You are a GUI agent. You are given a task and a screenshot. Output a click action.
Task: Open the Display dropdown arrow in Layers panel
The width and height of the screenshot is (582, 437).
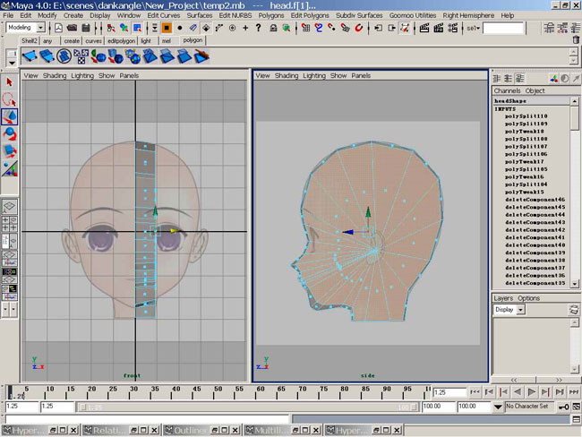pyautogui.click(x=521, y=310)
